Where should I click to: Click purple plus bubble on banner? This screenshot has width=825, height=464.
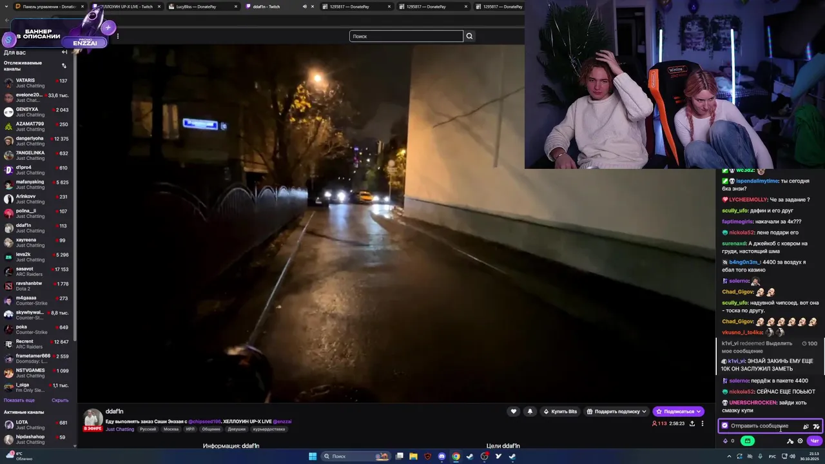click(108, 27)
